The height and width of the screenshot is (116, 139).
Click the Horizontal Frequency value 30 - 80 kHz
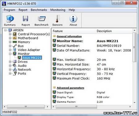click(106, 69)
